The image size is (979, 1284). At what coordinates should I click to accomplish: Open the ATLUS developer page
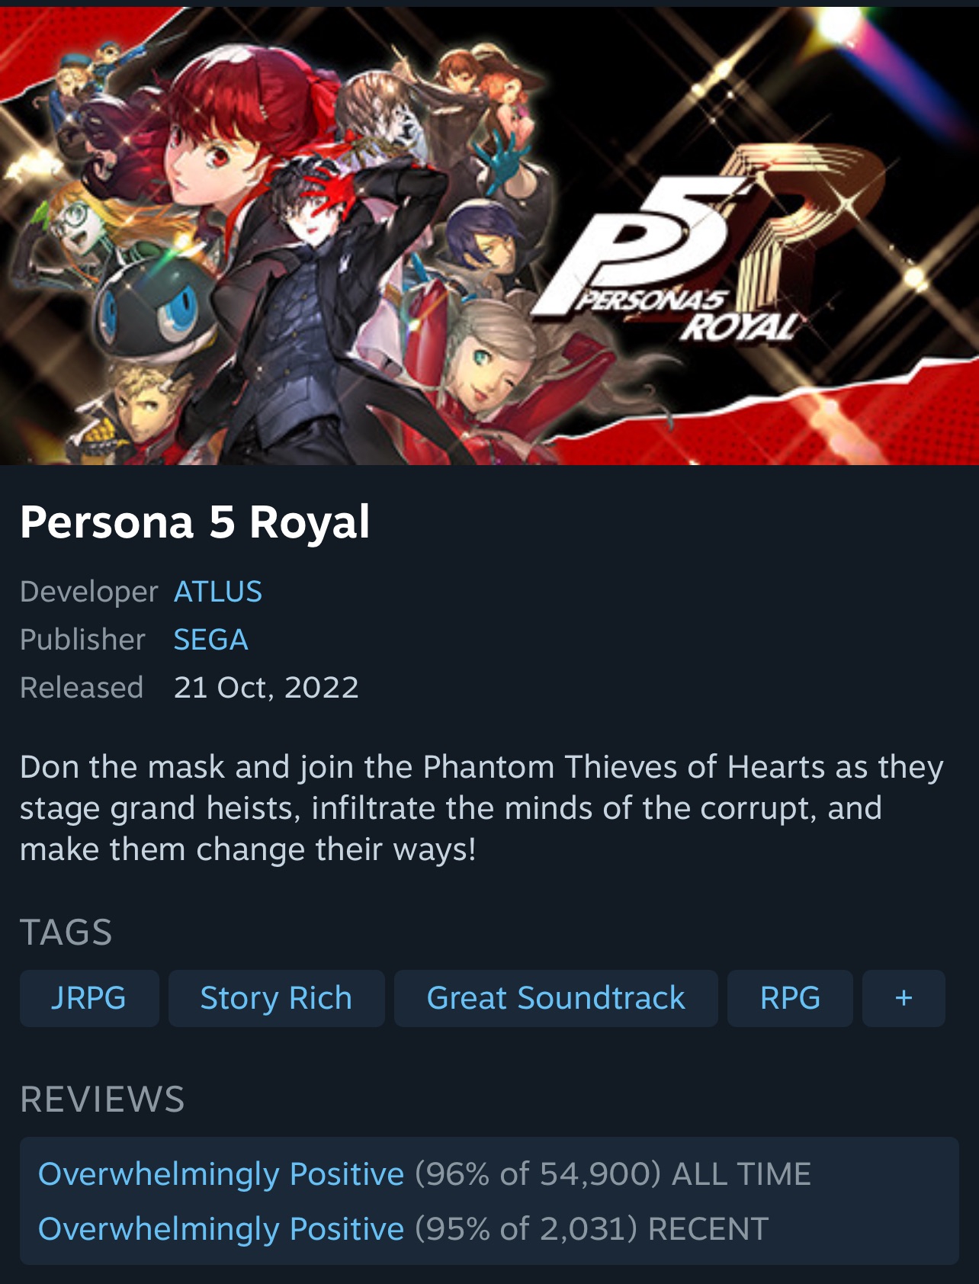point(218,592)
